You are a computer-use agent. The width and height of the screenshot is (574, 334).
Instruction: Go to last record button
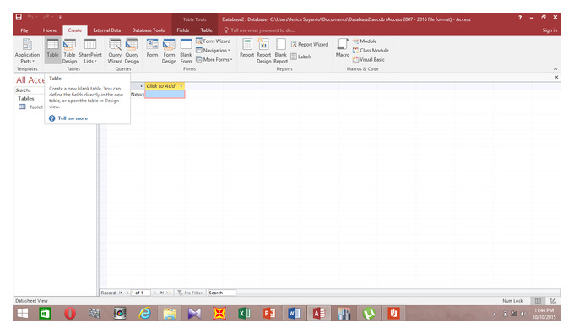pyautogui.click(x=161, y=293)
